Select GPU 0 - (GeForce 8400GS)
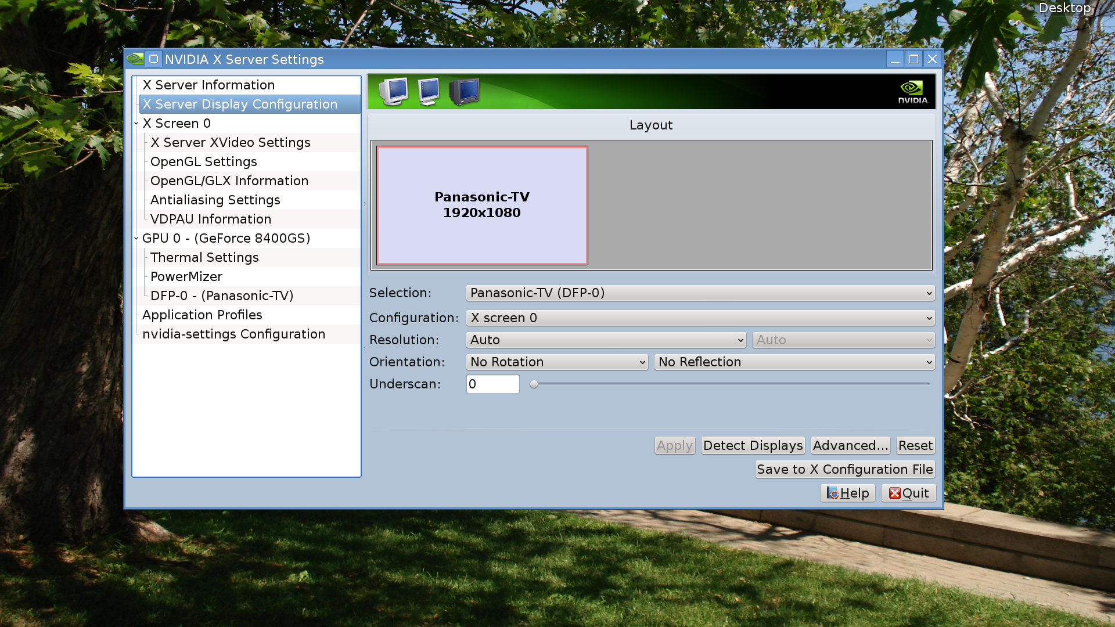1115x627 pixels. click(x=226, y=239)
